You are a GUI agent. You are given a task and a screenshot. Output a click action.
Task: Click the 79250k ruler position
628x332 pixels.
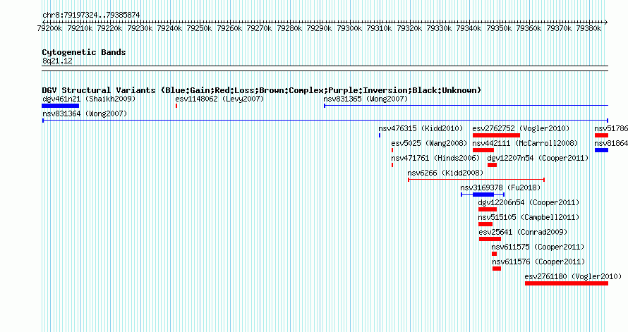coord(200,28)
